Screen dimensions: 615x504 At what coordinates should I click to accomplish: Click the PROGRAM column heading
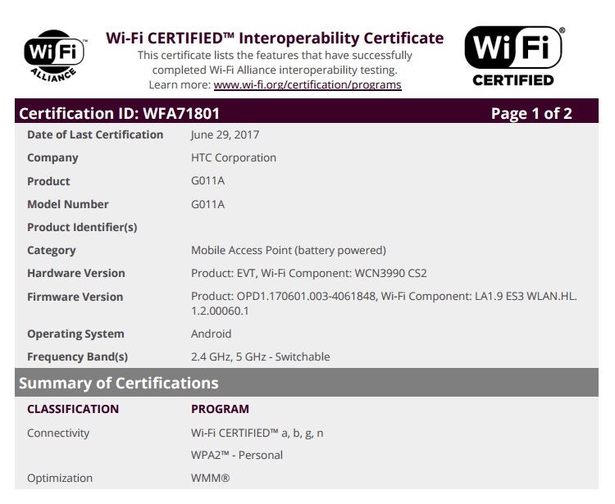220,409
